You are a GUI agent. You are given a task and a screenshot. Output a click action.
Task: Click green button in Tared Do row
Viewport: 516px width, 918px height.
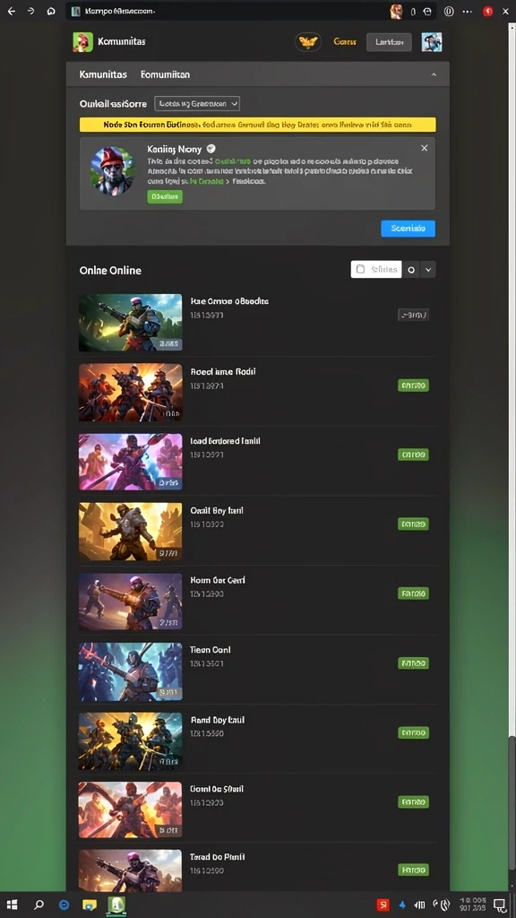click(x=413, y=870)
